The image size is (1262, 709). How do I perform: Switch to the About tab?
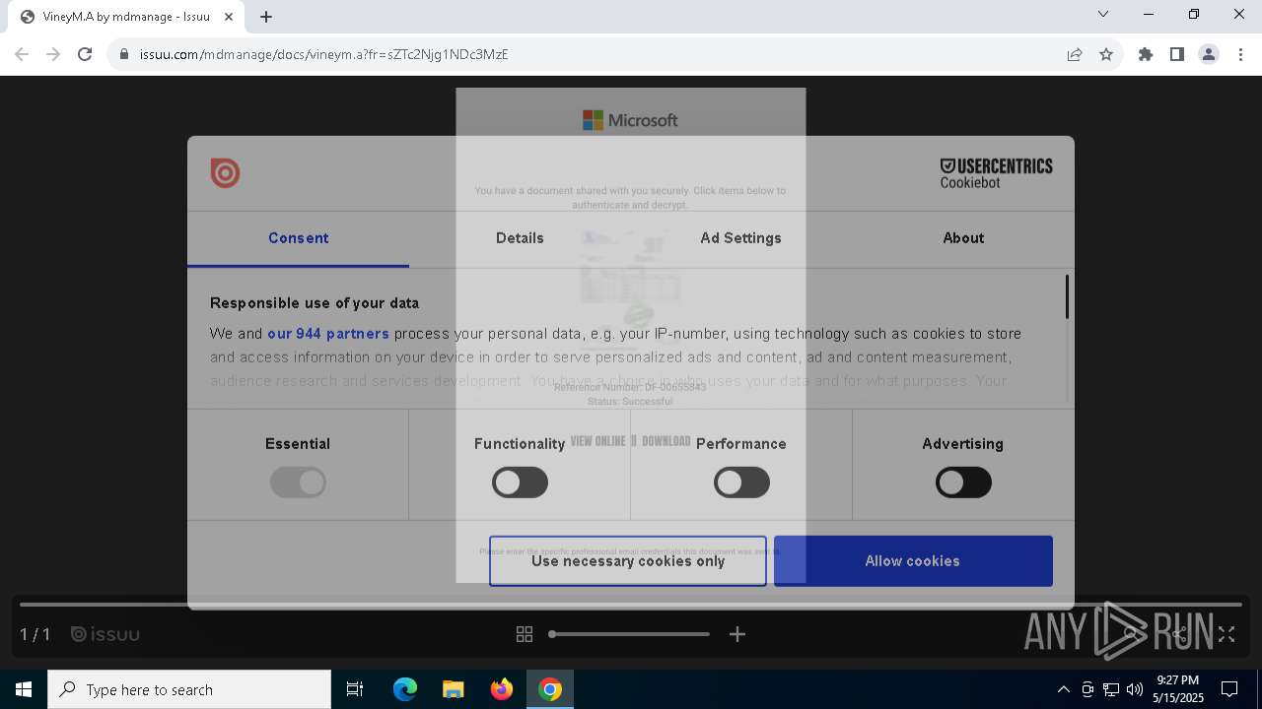pyautogui.click(x=963, y=238)
